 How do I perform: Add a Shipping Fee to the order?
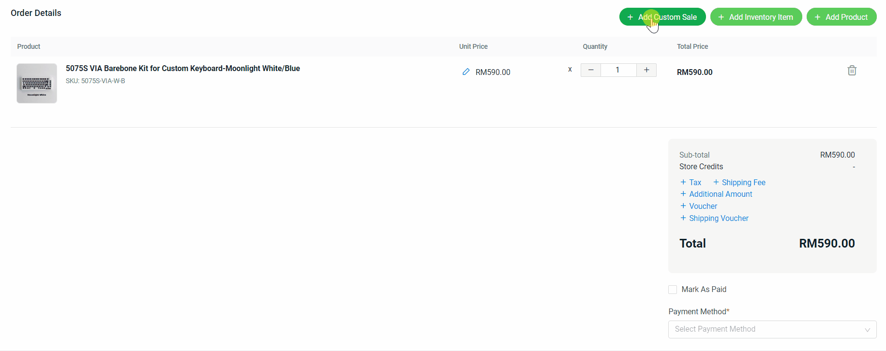point(743,182)
